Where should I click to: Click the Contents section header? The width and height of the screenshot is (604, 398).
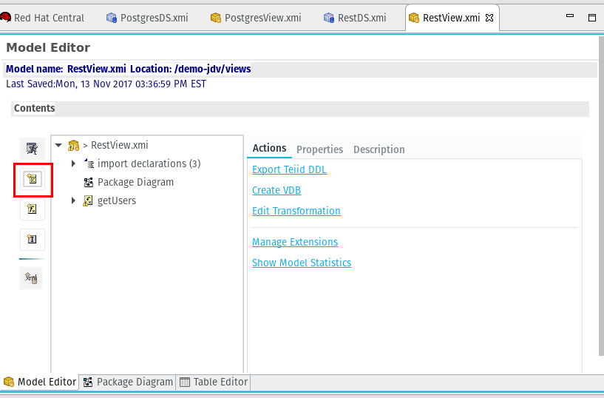point(300,108)
